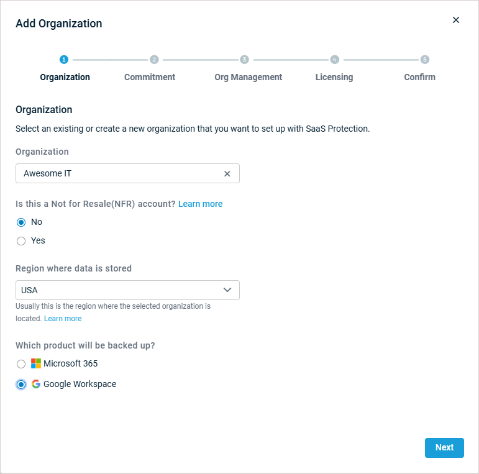The image size is (479, 474).
Task: Clear the Awesome IT organization field
Action: (227, 174)
